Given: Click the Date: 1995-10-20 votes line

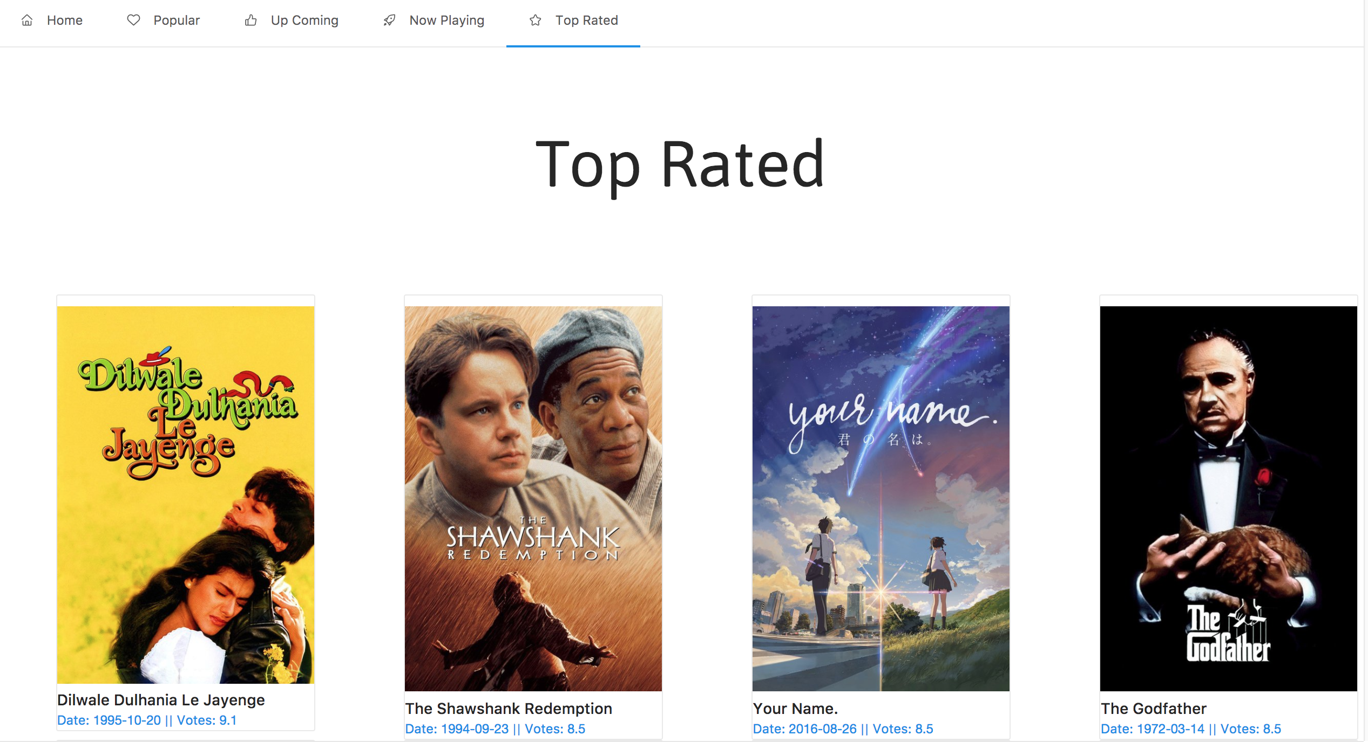Looking at the screenshot, I should pyautogui.click(x=147, y=720).
